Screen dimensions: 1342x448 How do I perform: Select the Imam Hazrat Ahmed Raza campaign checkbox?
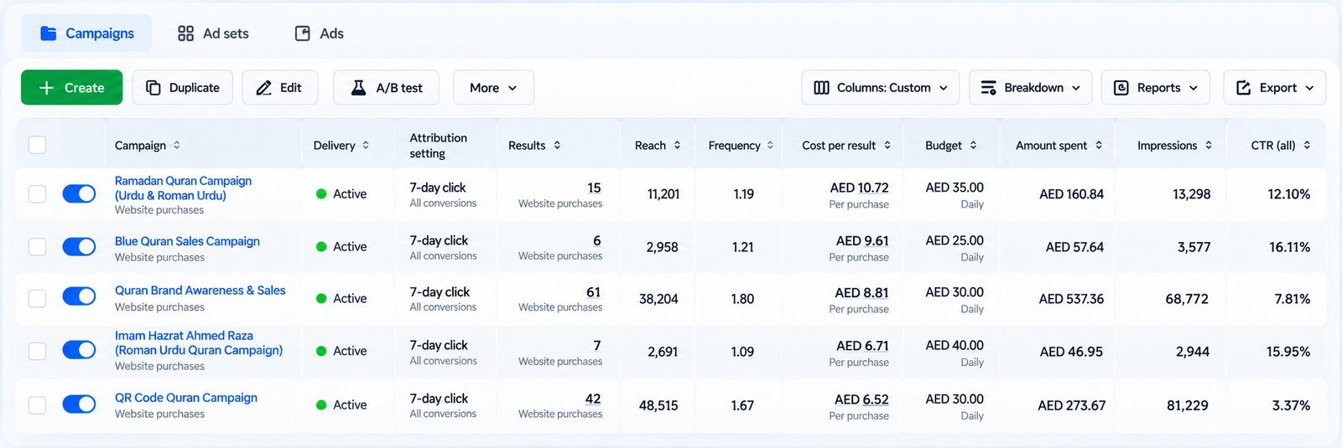coord(37,351)
